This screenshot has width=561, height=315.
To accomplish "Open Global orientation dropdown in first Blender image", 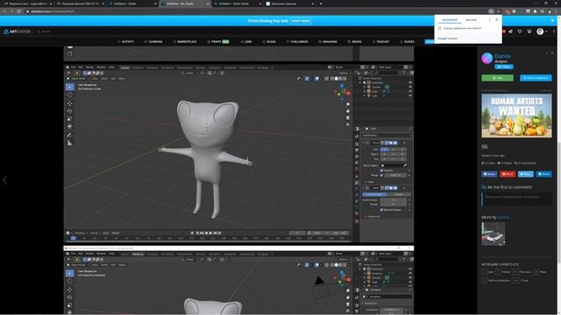I will click(x=189, y=73).
